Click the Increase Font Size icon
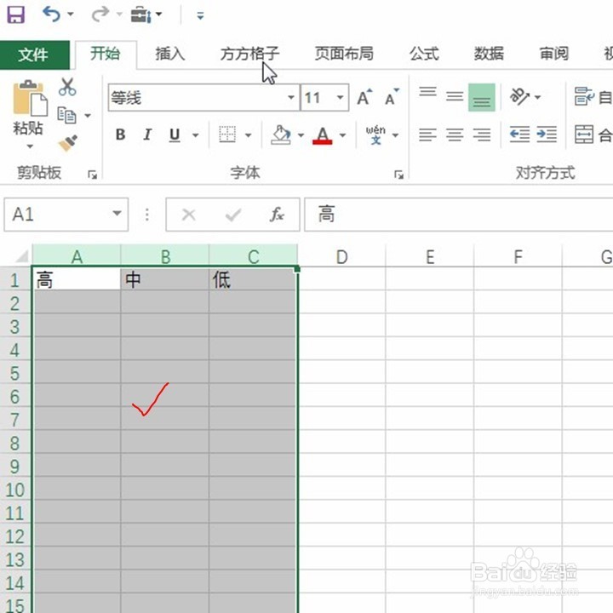Image resolution: width=613 pixels, height=613 pixels. pyautogui.click(x=364, y=97)
